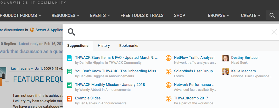Viewport: 279px width, 108px height.
Task: Click "Advanced fault, availability" description text
Action: pos(195,90)
